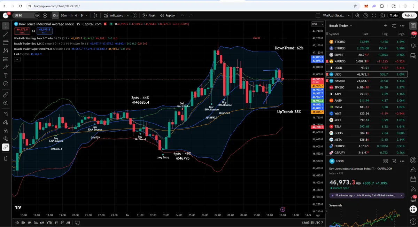Toggle the watchlist panel bookmark icon
Viewport: 418px width, 227px height.
pyautogui.click(x=413, y=26)
